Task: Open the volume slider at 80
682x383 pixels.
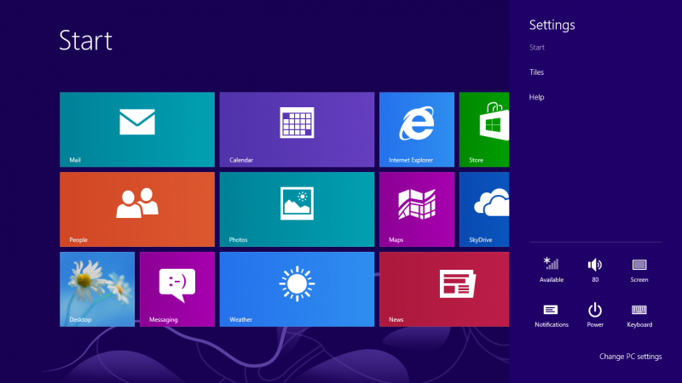Action: pyautogui.click(x=595, y=269)
